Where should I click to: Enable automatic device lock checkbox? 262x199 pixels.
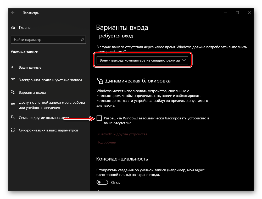pos(99,118)
